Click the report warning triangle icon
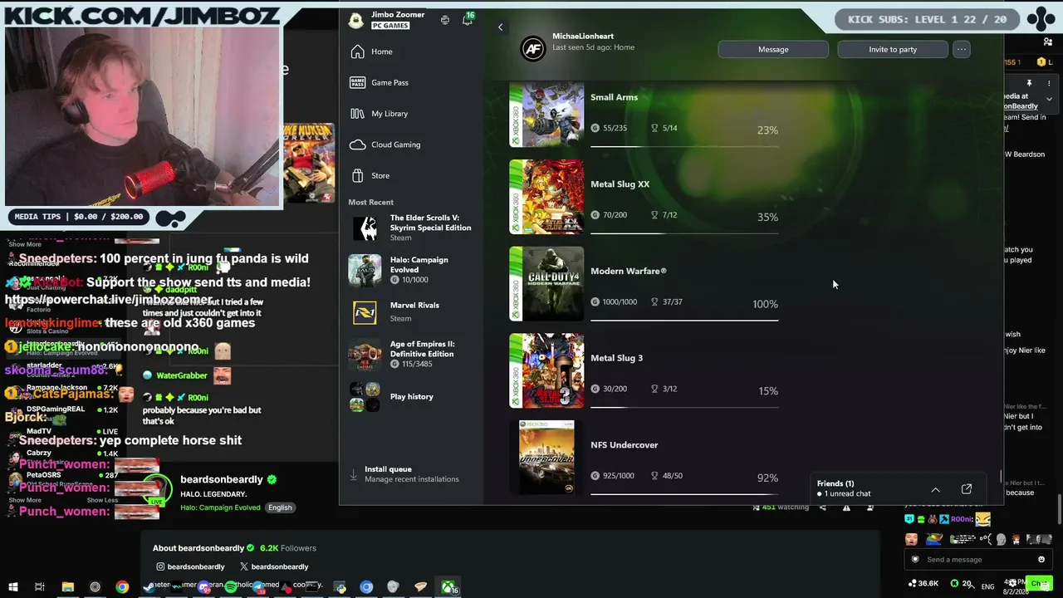Viewport: 1063px width, 598px height. tap(846, 507)
